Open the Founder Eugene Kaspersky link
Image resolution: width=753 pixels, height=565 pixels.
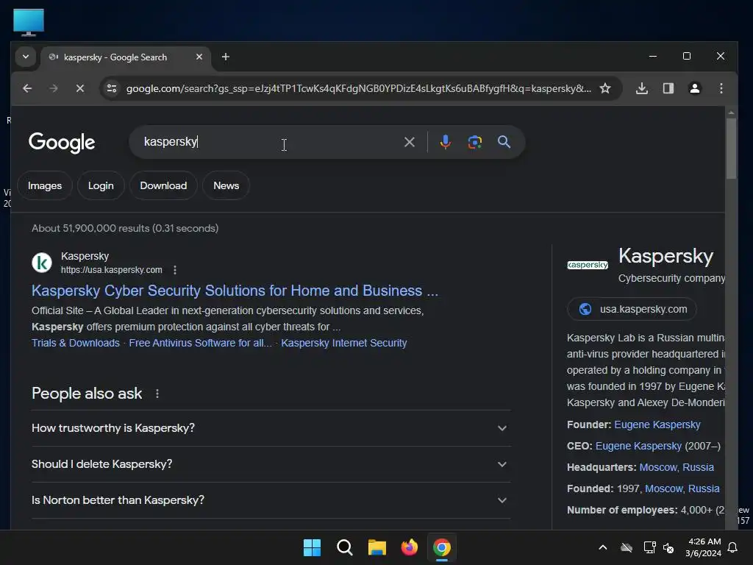657,424
